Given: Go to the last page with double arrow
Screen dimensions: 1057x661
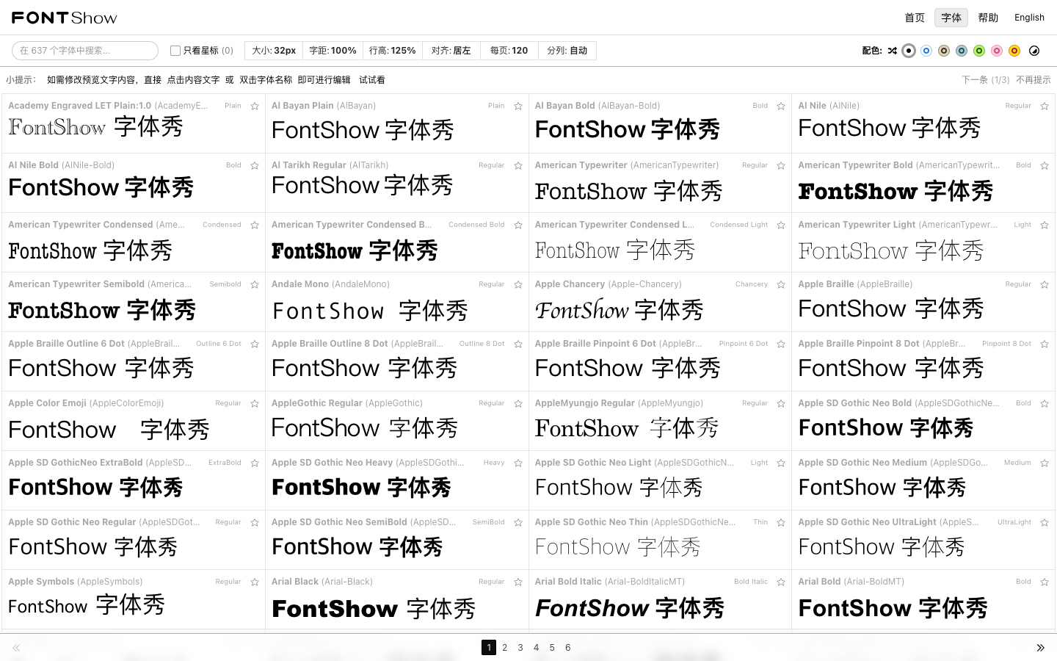Looking at the screenshot, I should pos(1040,648).
